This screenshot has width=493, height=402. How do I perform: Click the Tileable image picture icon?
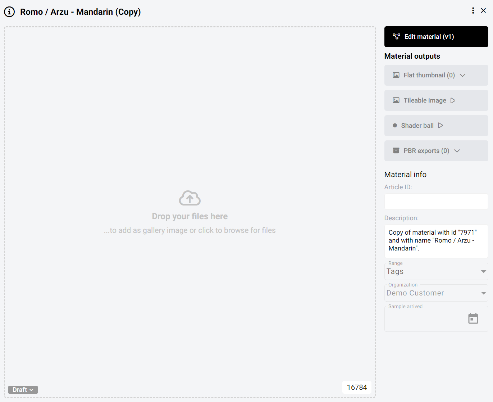[396, 100]
